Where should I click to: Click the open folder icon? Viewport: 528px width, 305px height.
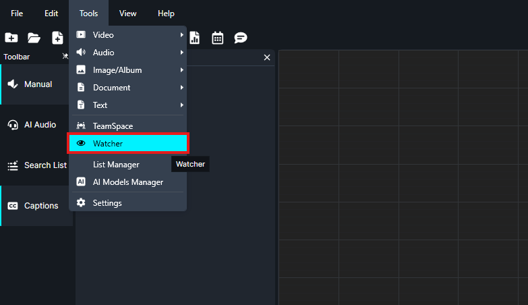[34, 38]
